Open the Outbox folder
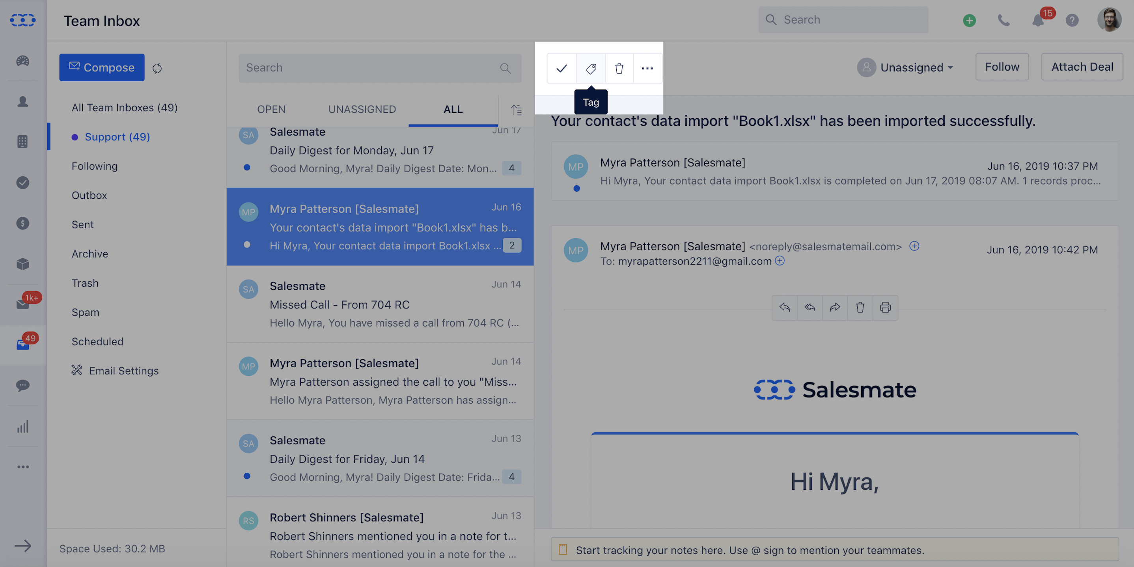 (x=90, y=196)
